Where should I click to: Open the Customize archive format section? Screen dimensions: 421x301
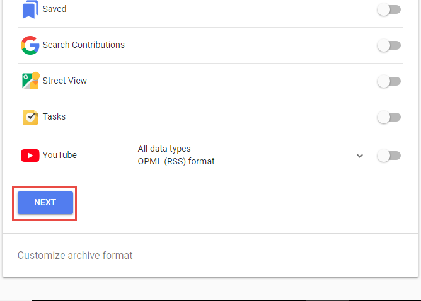click(x=75, y=256)
